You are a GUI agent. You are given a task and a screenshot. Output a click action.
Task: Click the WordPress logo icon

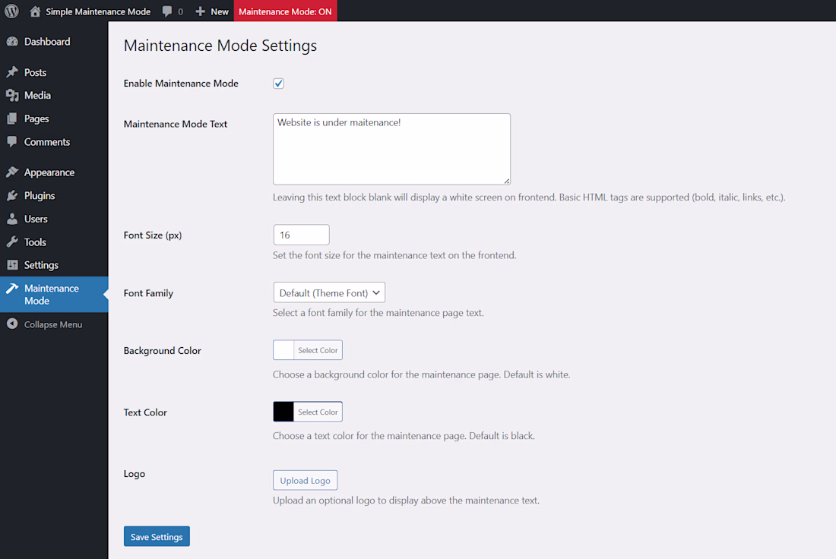tap(11, 11)
